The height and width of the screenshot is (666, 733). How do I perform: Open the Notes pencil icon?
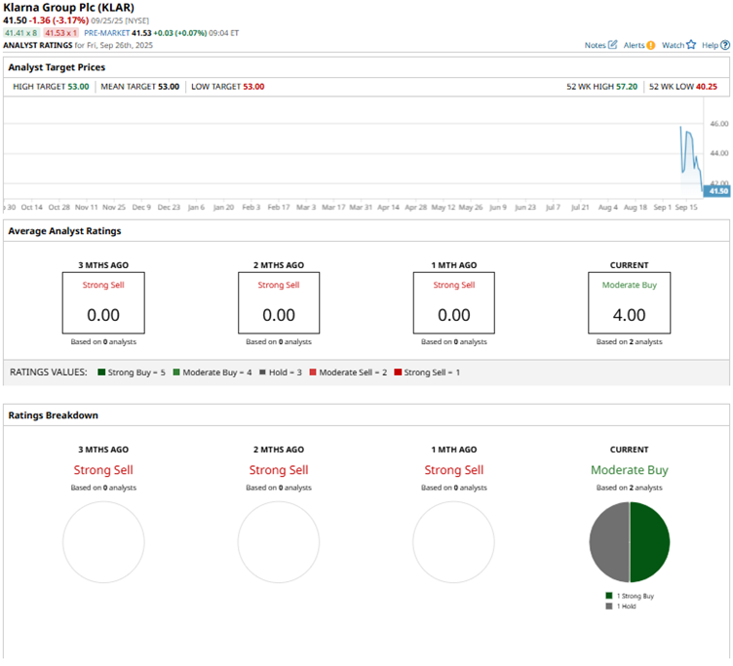613,45
